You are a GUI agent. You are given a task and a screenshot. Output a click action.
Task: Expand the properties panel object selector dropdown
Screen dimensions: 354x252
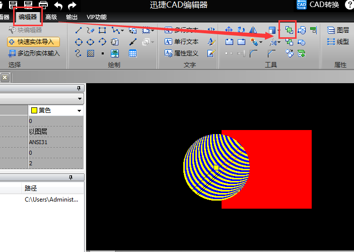[80, 98]
